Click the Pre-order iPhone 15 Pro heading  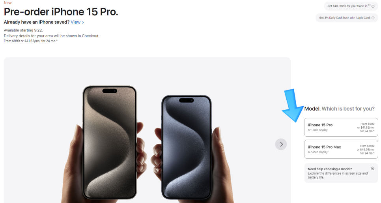61,12
